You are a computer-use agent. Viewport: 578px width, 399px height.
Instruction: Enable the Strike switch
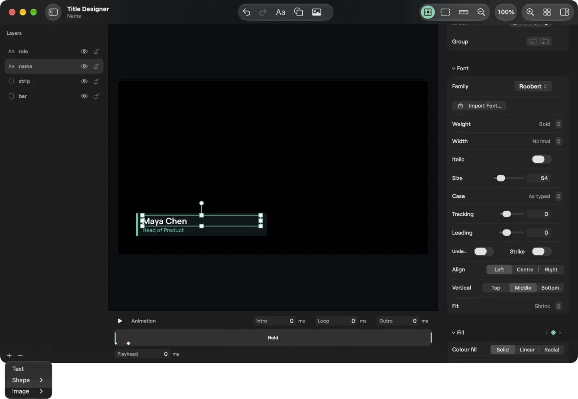[541, 251]
